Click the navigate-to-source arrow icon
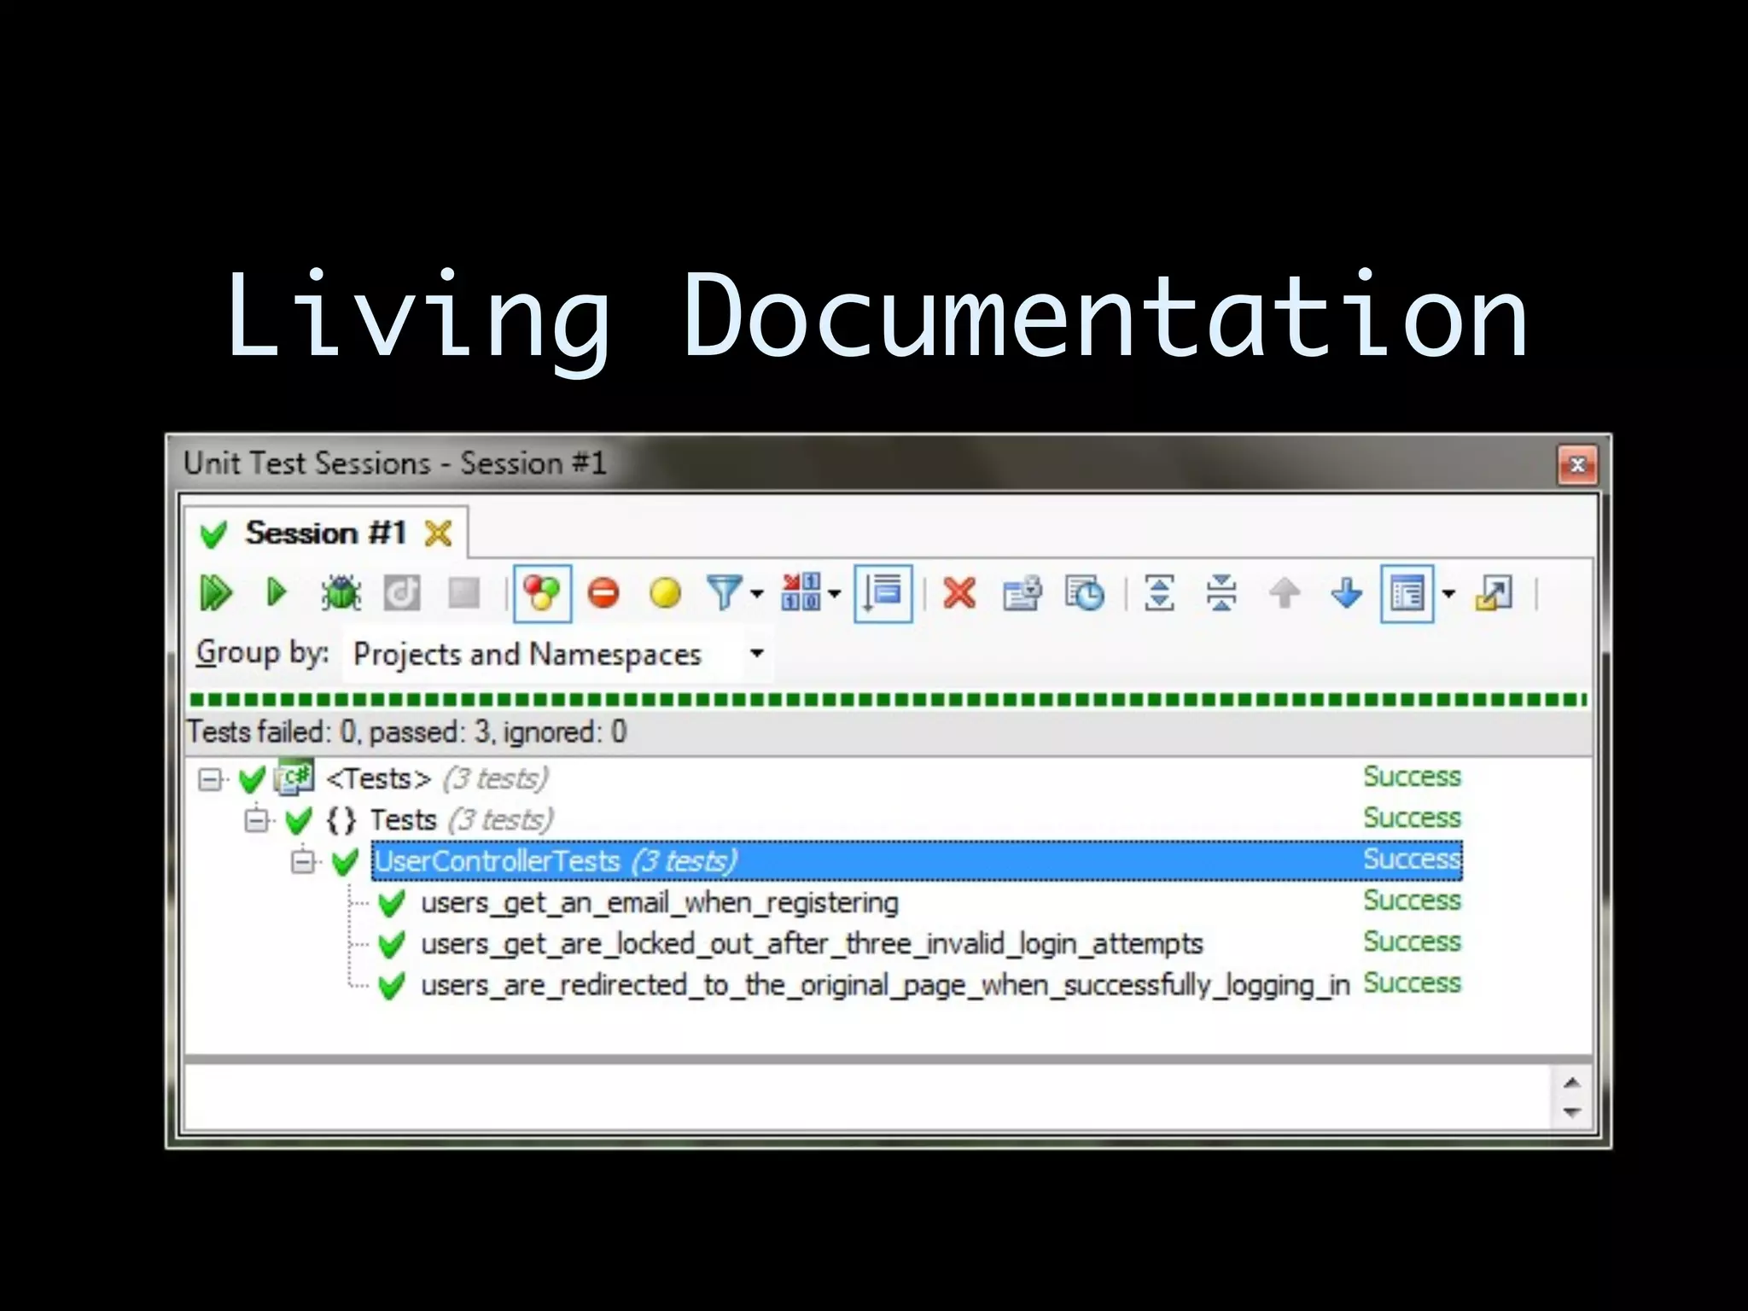1748x1311 pixels. [x=1494, y=593]
